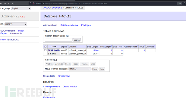
Task: Click the Table column header
Action: [x=54, y=46]
